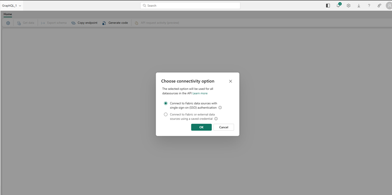
Task: Click Generate code in the toolbar
Action: click(x=115, y=23)
